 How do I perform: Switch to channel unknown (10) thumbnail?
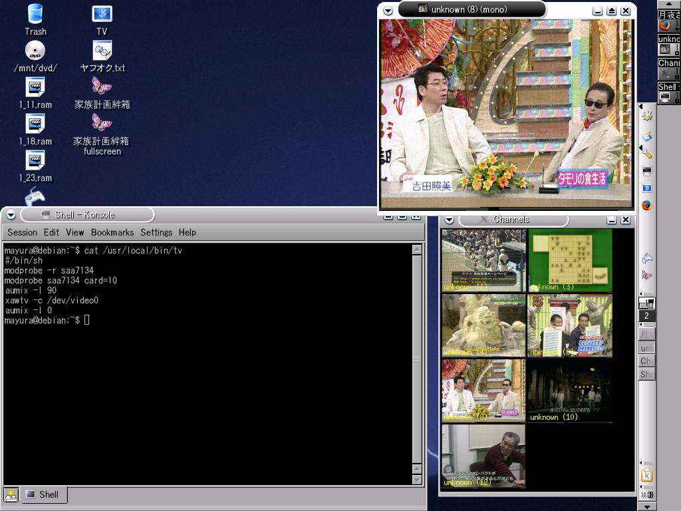point(570,391)
